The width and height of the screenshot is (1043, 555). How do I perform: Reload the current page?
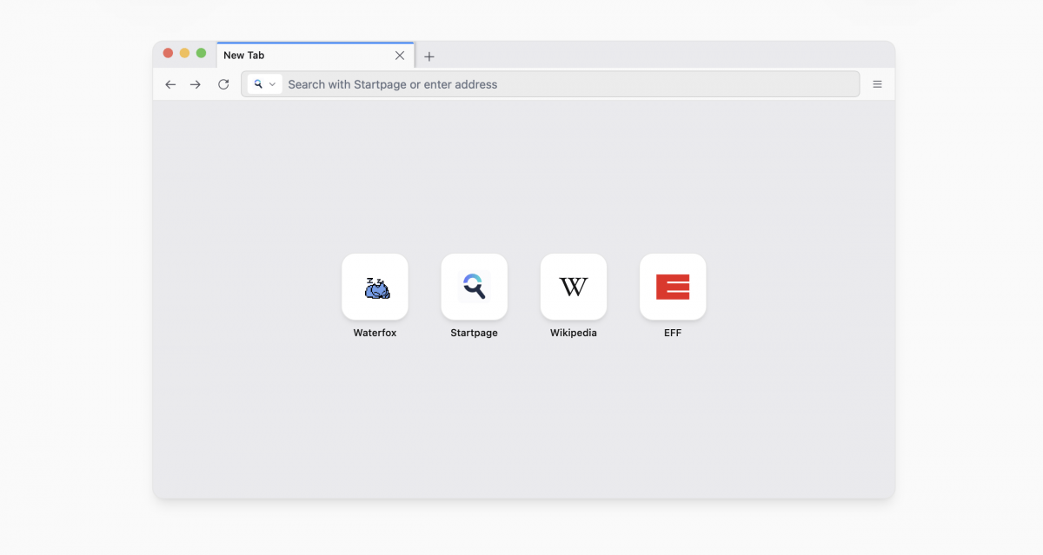223,84
